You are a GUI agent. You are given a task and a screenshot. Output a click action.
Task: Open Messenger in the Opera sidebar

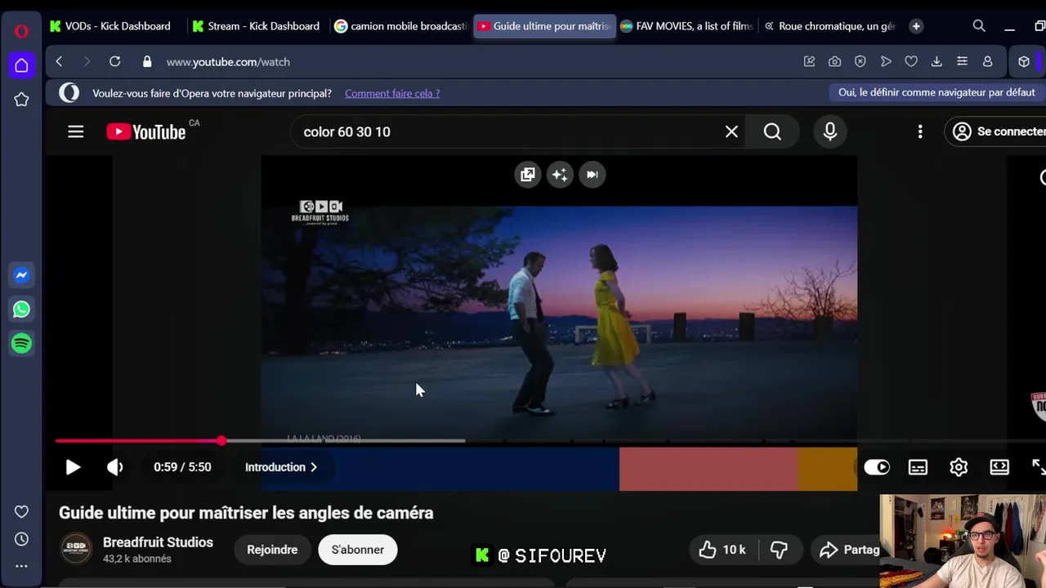coord(21,275)
